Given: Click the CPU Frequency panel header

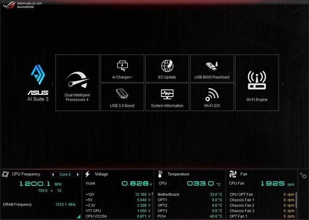Looking at the screenshot, I should (x=26, y=174).
